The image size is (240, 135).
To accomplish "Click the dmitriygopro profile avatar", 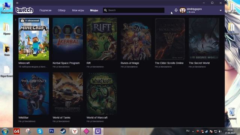I will click(x=183, y=10).
